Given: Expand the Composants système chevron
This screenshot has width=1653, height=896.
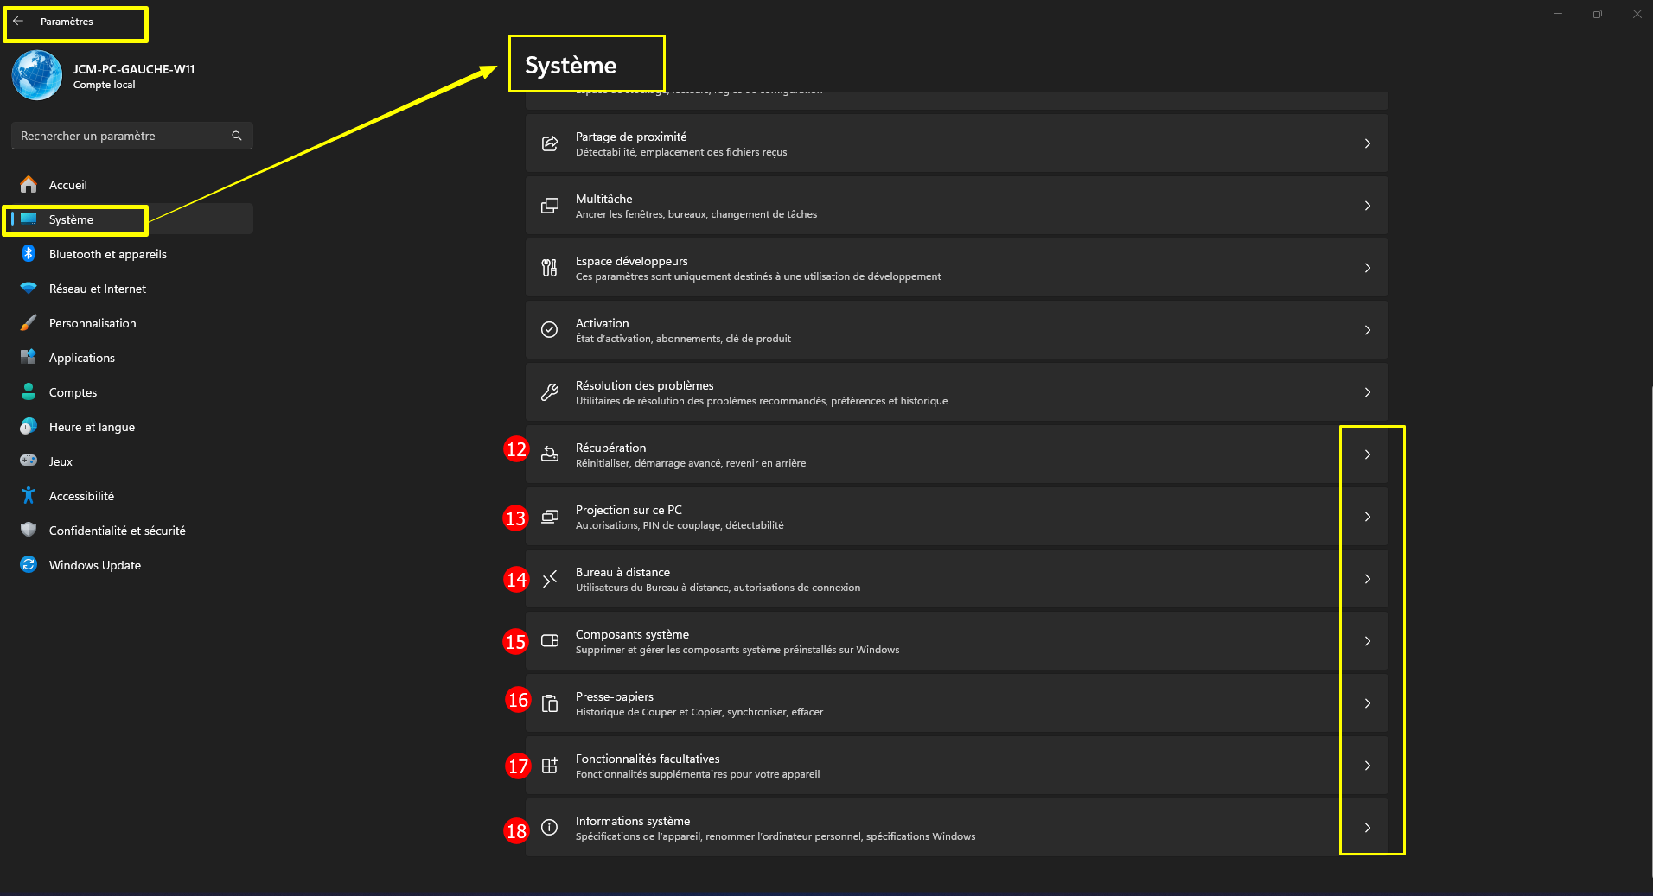Looking at the screenshot, I should tap(1368, 641).
